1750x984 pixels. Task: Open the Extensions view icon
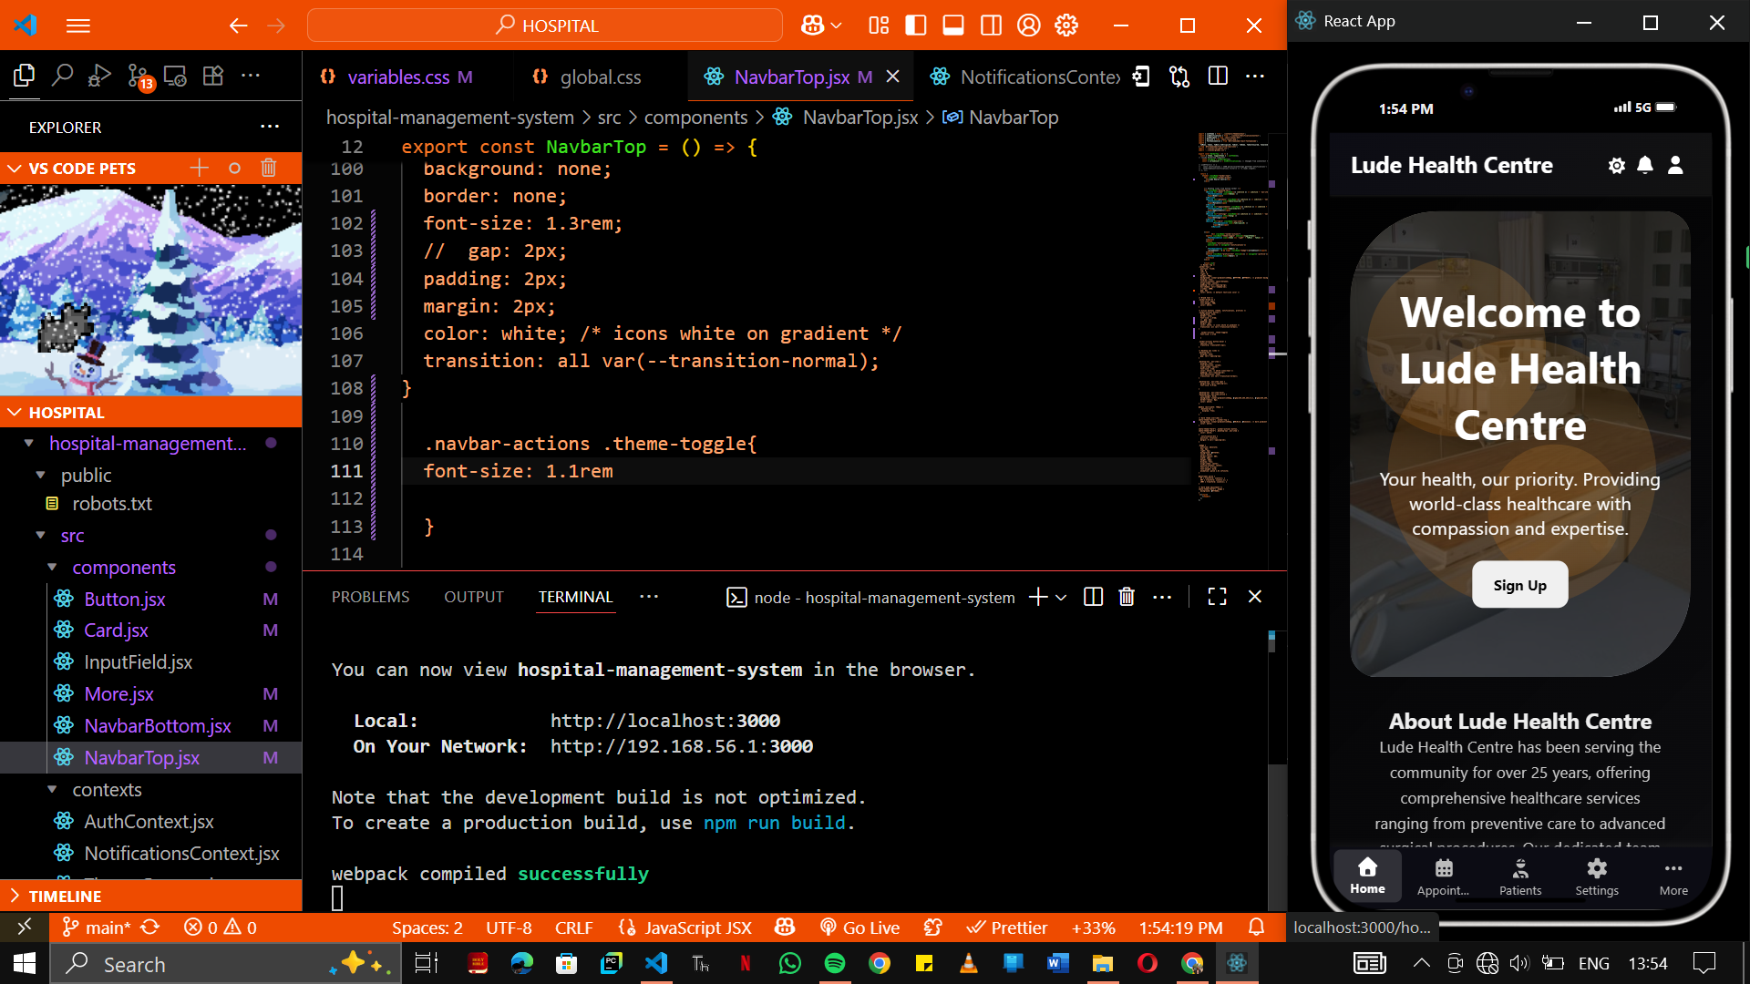(212, 77)
